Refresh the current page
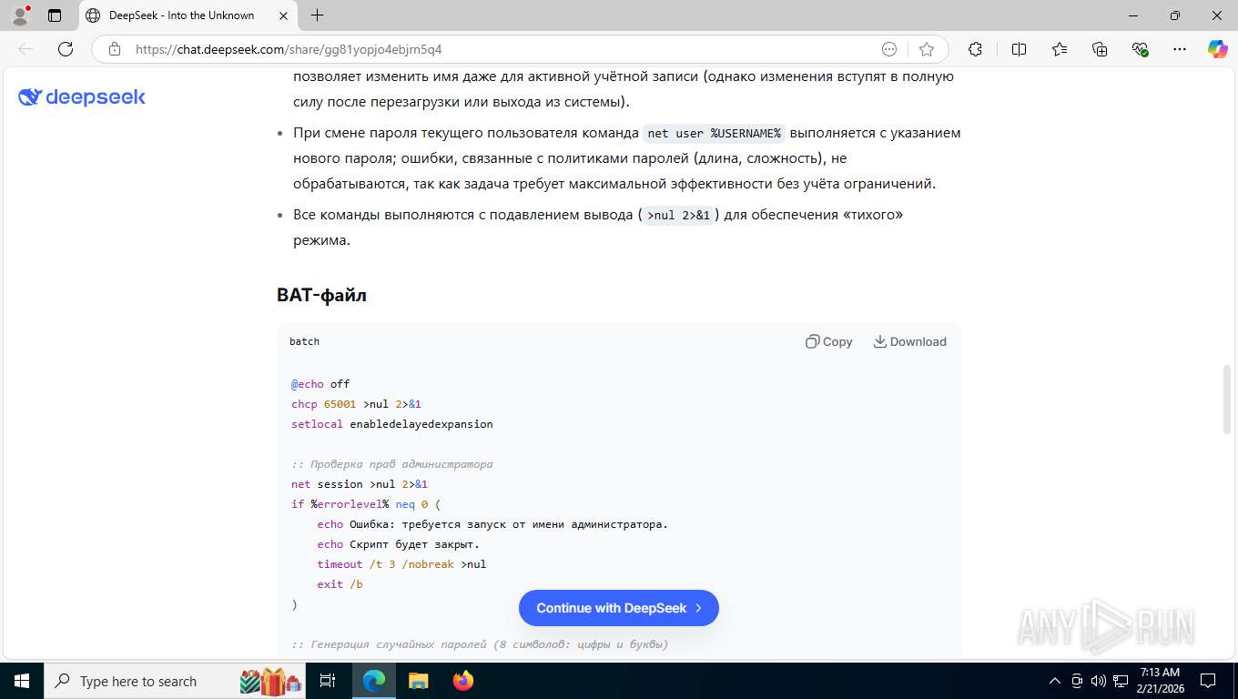 coord(66,49)
